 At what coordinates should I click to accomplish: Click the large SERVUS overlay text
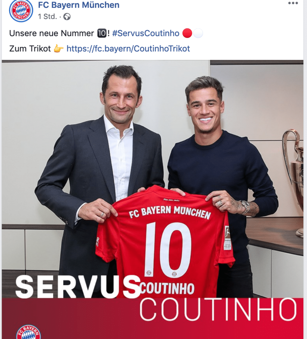click(78, 287)
